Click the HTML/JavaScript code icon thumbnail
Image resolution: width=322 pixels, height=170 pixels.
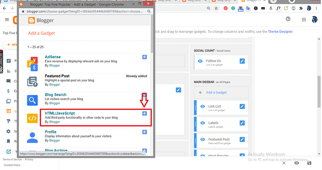[x=32, y=118]
